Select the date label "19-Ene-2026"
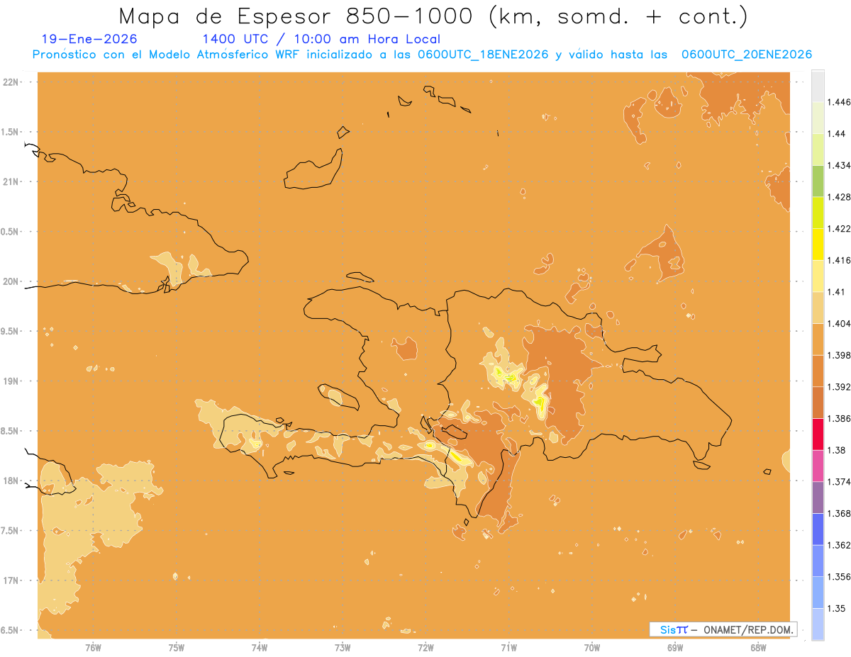The image size is (851, 657). (90, 40)
